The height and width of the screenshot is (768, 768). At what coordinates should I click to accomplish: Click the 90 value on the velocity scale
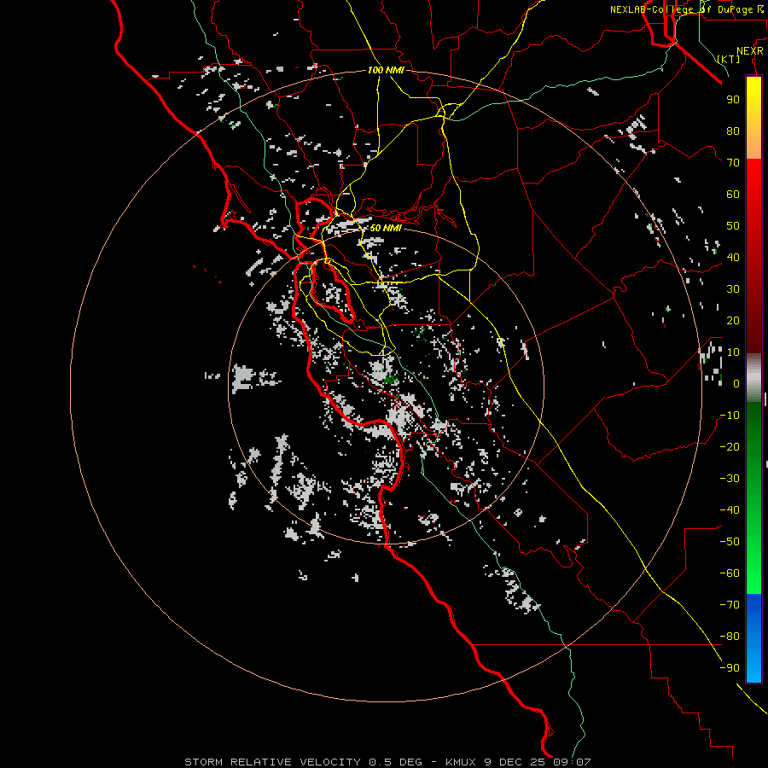[x=733, y=100]
